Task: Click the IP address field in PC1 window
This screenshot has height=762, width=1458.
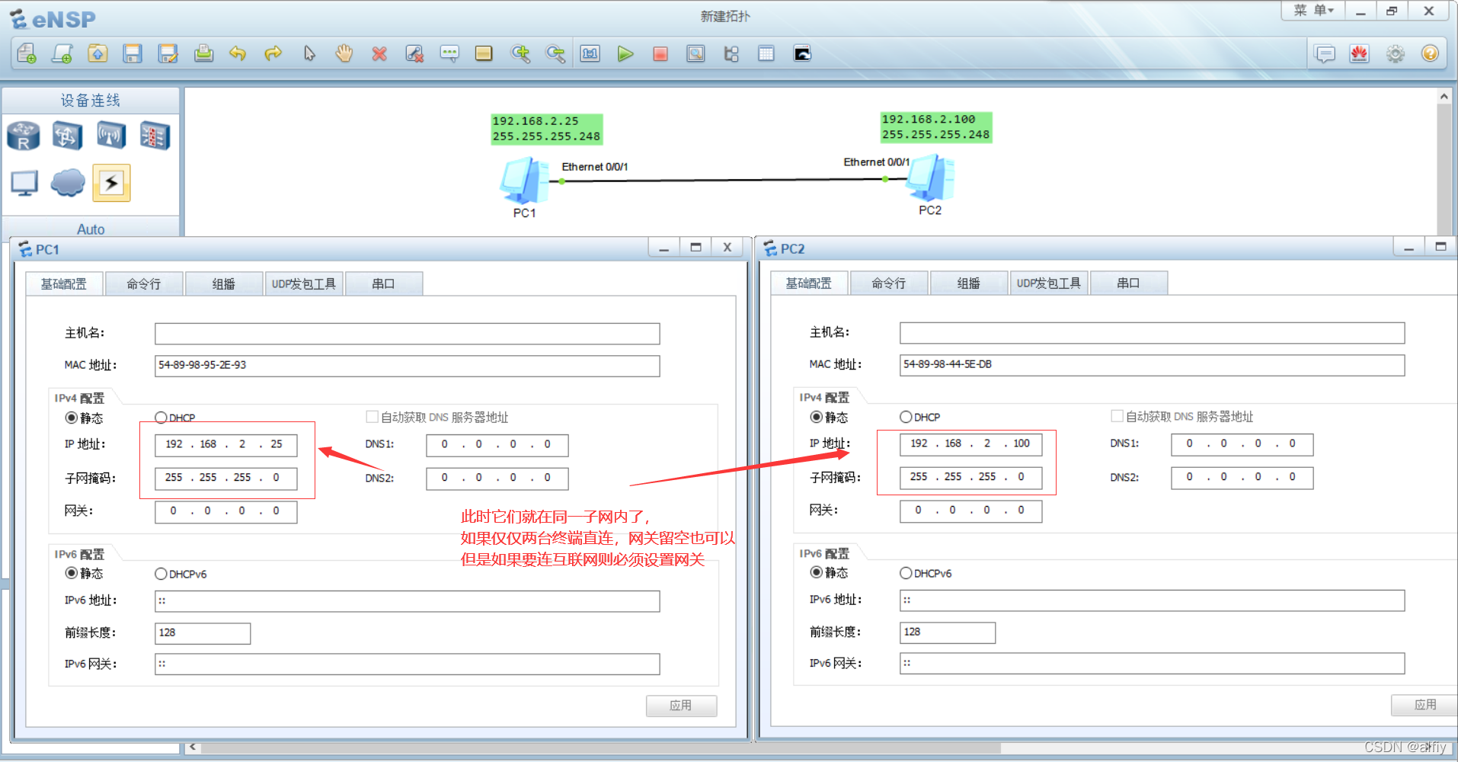Action: point(225,444)
